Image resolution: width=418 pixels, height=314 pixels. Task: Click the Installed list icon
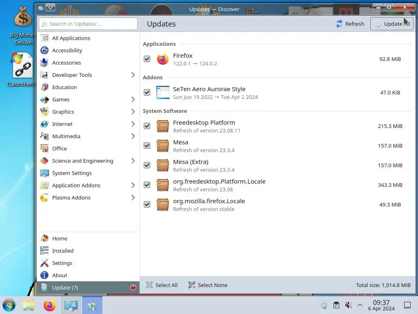44,251
